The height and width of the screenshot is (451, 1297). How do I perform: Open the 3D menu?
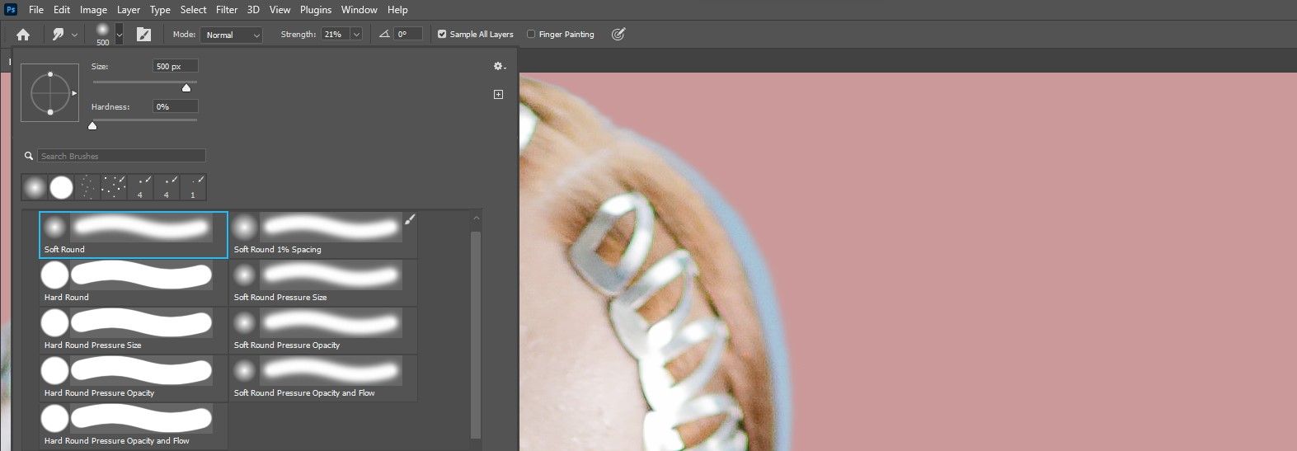coord(253,10)
